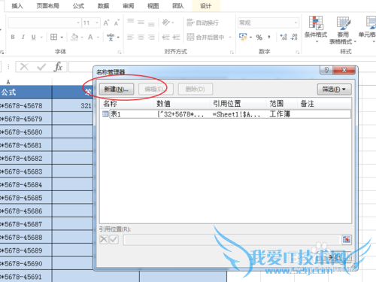
Task: Open 套用表格格式 table format
Action: [343, 30]
